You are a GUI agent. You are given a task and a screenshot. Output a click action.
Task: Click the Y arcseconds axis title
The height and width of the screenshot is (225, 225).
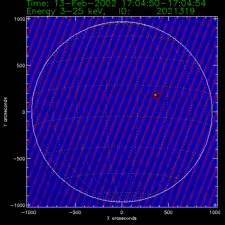(x=5, y=112)
